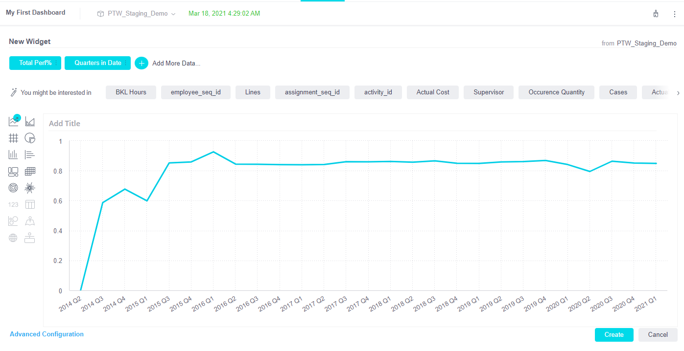The image size is (684, 351).
Task: Choose the pie chart icon
Action: point(30,138)
